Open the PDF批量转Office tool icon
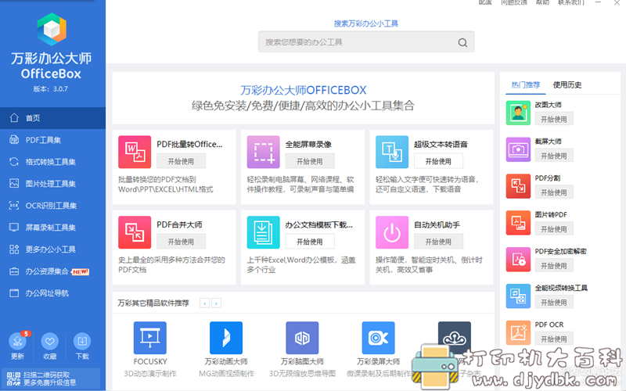 [135, 152]
